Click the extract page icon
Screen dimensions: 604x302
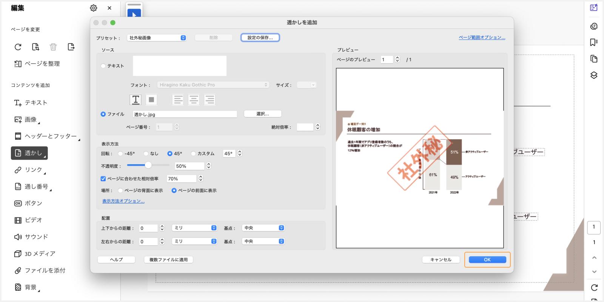(35, 47)
